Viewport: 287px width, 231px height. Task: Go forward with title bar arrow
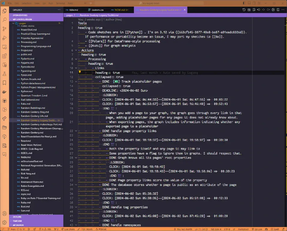tap(90, 3)
